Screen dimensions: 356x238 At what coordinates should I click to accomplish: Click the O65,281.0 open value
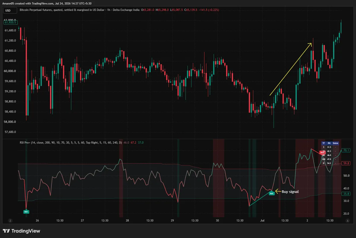click(x=148, y=10)
